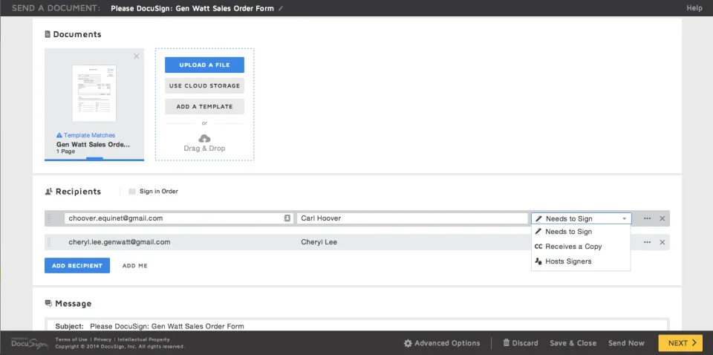
Task: Remove the Cheryl Lee recipient
Action: click(662, 242)
